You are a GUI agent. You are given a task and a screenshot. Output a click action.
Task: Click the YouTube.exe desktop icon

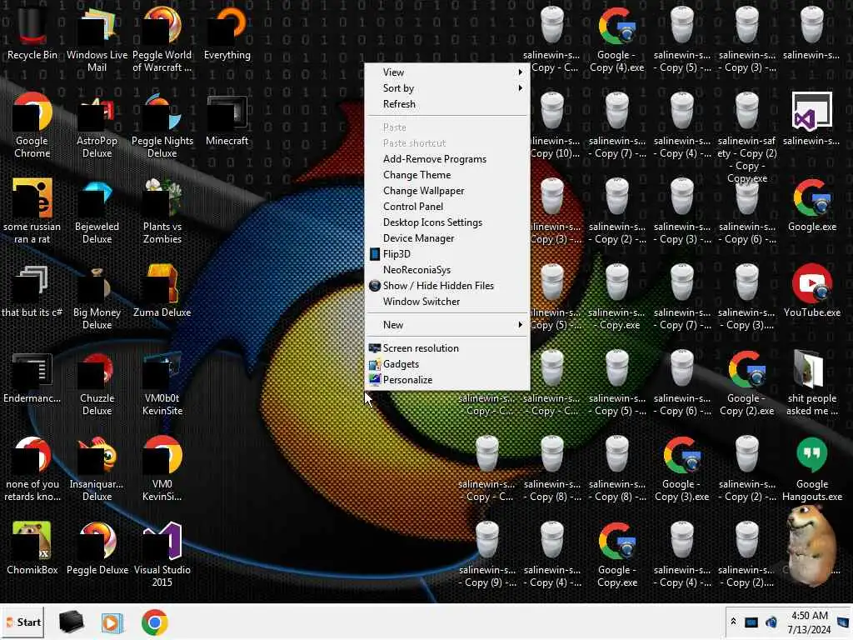[811, 292]
